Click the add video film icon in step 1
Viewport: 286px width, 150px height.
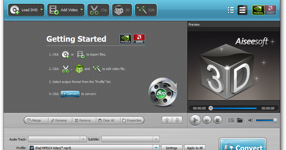click(81, 54)
